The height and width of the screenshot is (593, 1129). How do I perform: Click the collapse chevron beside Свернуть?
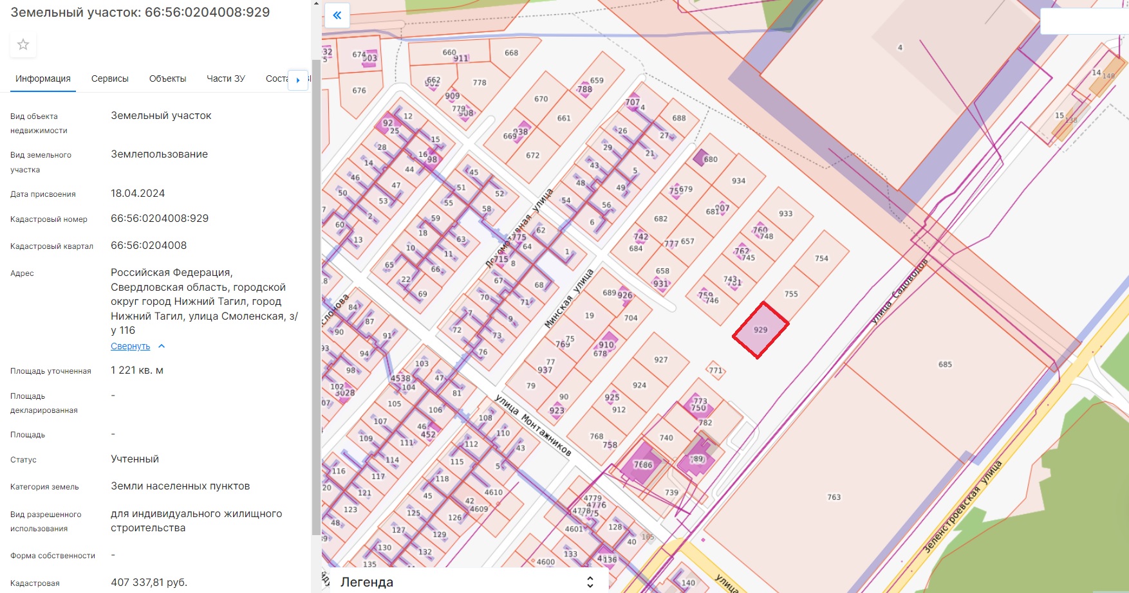pos(162,346)
